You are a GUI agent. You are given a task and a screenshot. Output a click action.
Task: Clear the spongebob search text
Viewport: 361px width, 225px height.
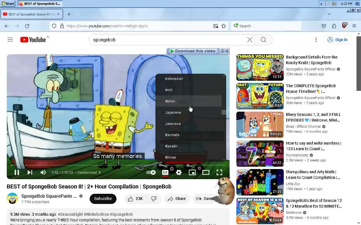pos(250,40)
